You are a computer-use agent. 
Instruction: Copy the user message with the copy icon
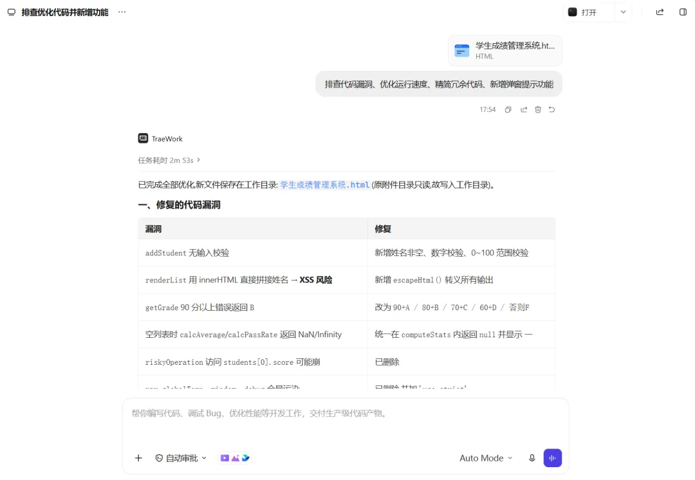click(x=508, y=109)
